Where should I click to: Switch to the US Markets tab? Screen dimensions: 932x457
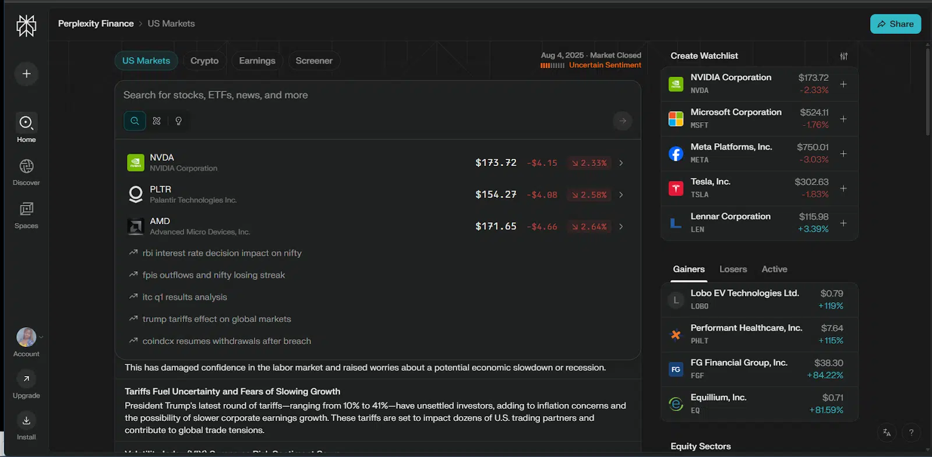pos(146,61)
